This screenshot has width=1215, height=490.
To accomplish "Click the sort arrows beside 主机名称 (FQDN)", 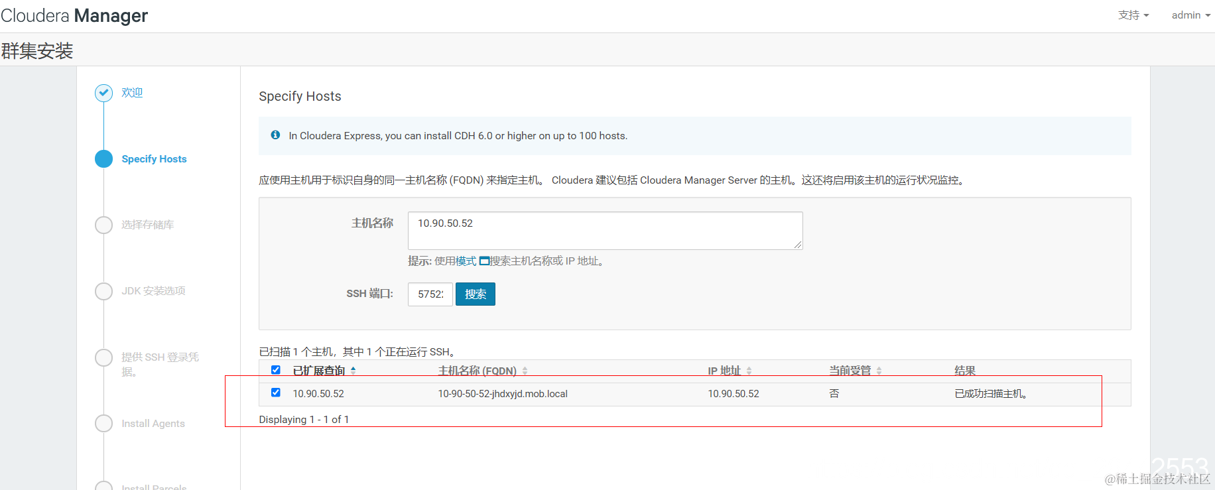I will (x=525, y=371).
